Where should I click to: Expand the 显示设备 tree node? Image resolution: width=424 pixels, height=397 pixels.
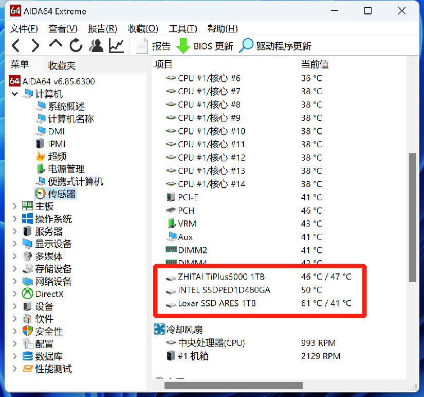point(15,244)
